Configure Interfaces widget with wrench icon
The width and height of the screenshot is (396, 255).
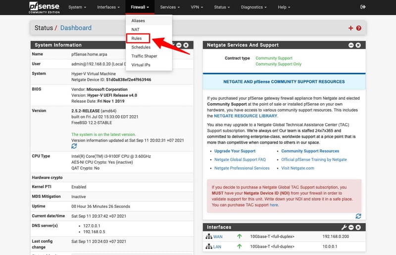click(x=344, y=227)
